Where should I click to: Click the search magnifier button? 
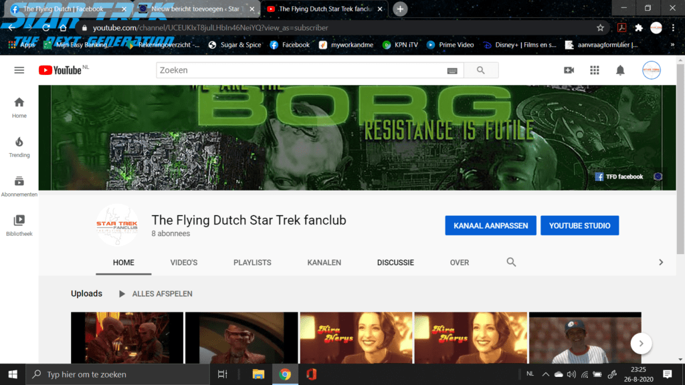480,70
